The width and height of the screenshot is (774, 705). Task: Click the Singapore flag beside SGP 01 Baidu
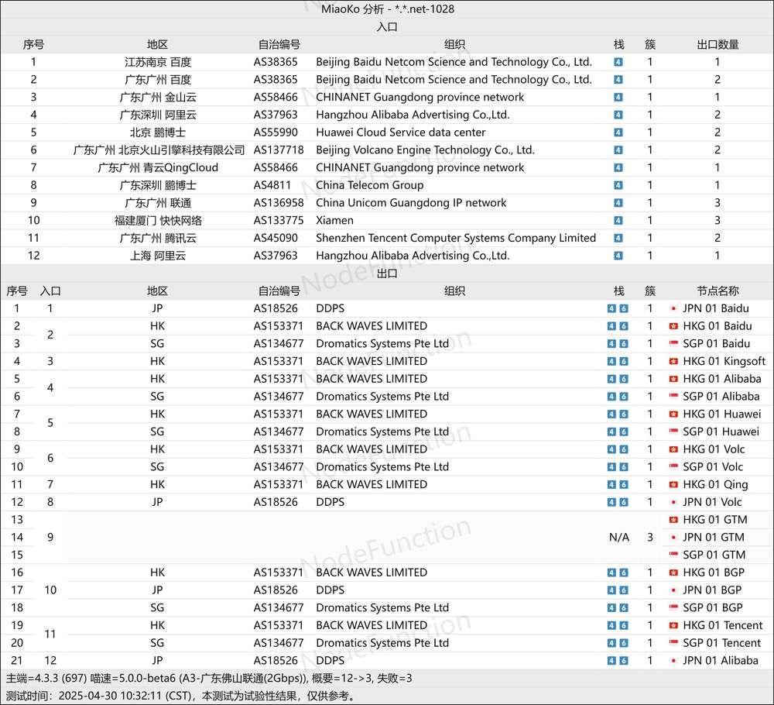point(673,343)
